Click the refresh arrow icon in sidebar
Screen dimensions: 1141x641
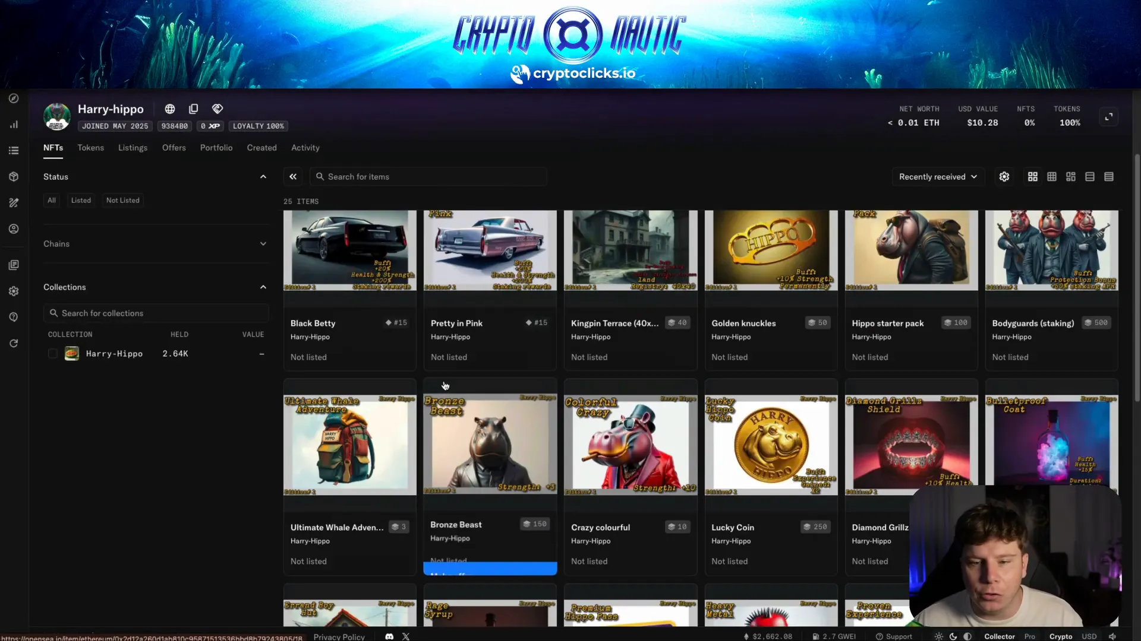pyautogui.click(x=14, y=344)
